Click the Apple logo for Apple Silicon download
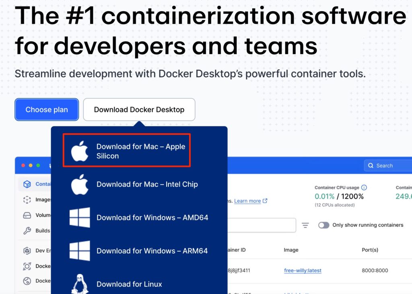 click(80, 151)
